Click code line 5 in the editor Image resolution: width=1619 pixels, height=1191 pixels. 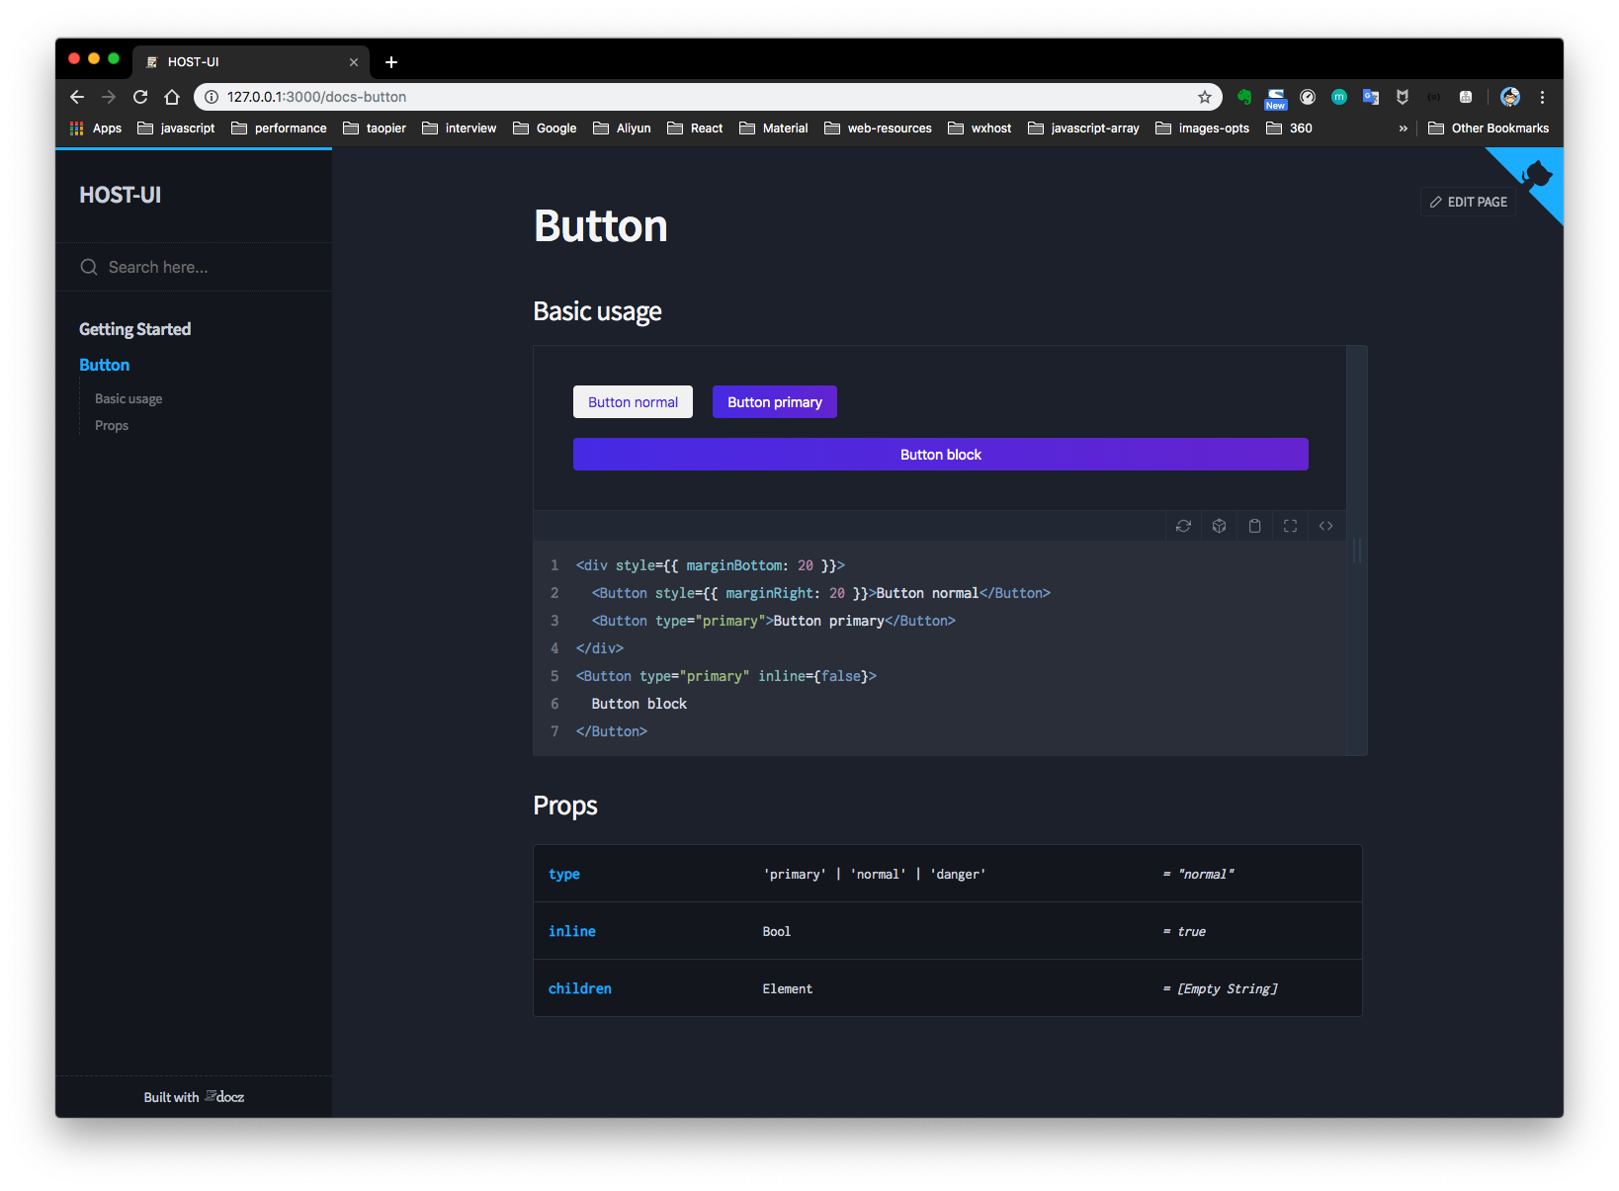[726, 676]
